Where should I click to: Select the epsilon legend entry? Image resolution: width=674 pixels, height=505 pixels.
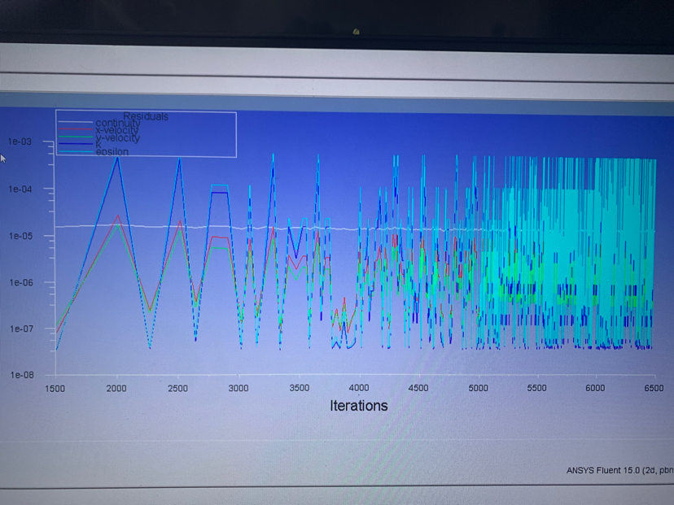pos(112,151)
